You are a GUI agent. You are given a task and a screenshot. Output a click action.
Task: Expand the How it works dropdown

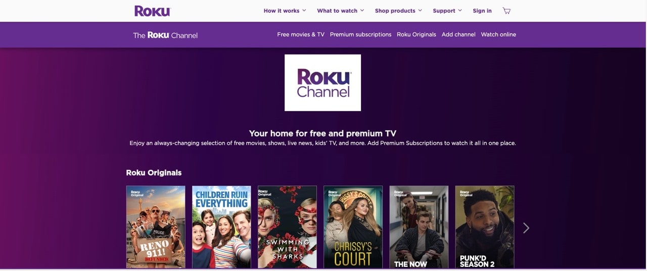click(285, 11)
